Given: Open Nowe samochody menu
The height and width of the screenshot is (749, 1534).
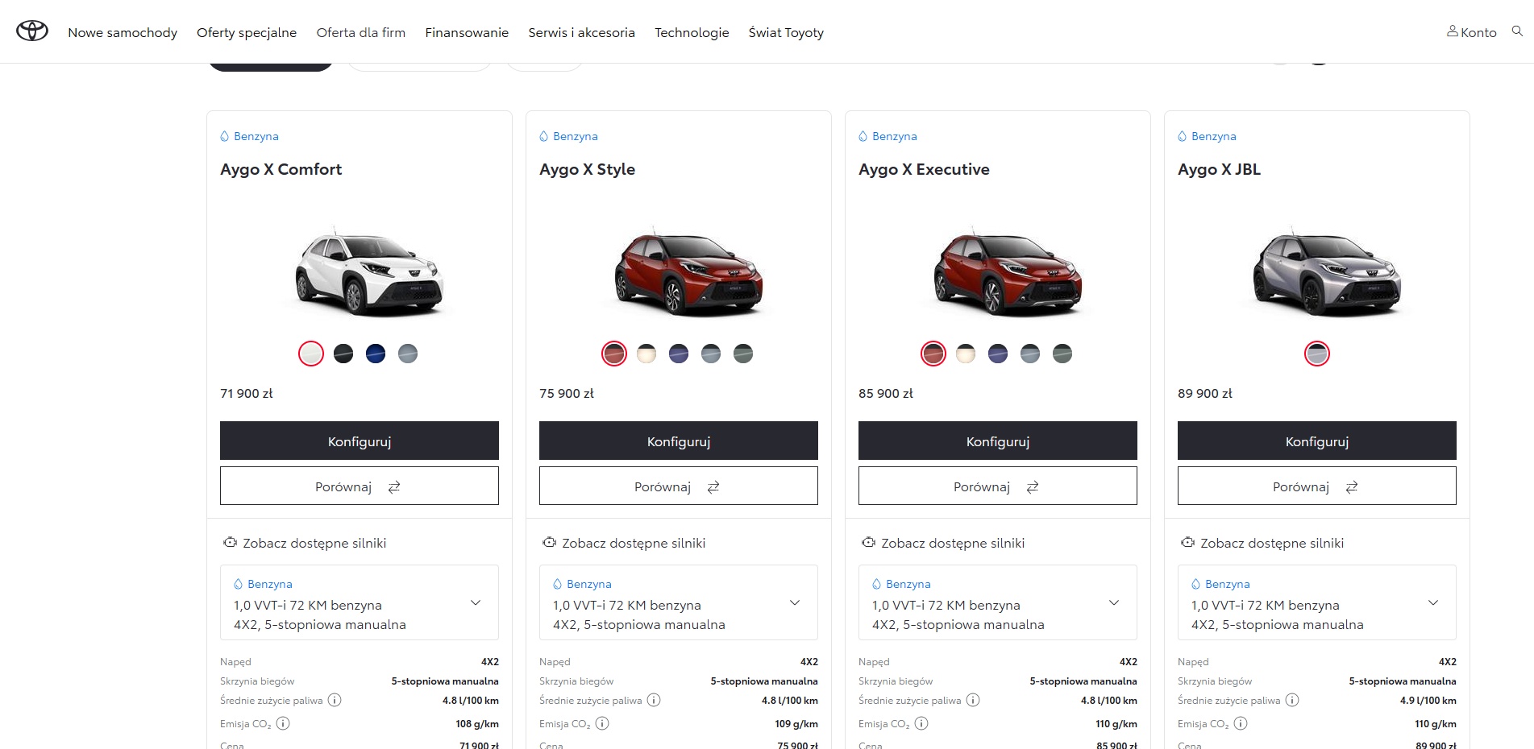Looking at the screenshot, I should 123,32.
